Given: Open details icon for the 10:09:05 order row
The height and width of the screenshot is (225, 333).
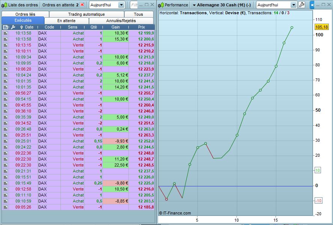Looking at the screenshot, I should 5,63.
